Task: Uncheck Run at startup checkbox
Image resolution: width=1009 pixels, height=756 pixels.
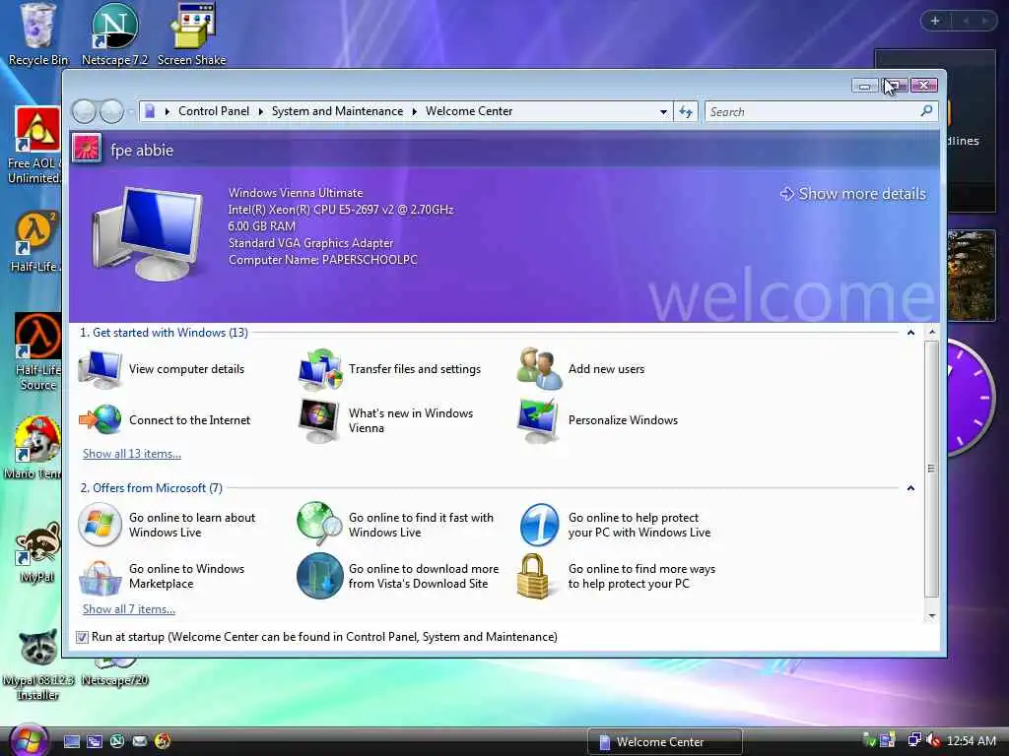Action: click(x=82, y=637)
